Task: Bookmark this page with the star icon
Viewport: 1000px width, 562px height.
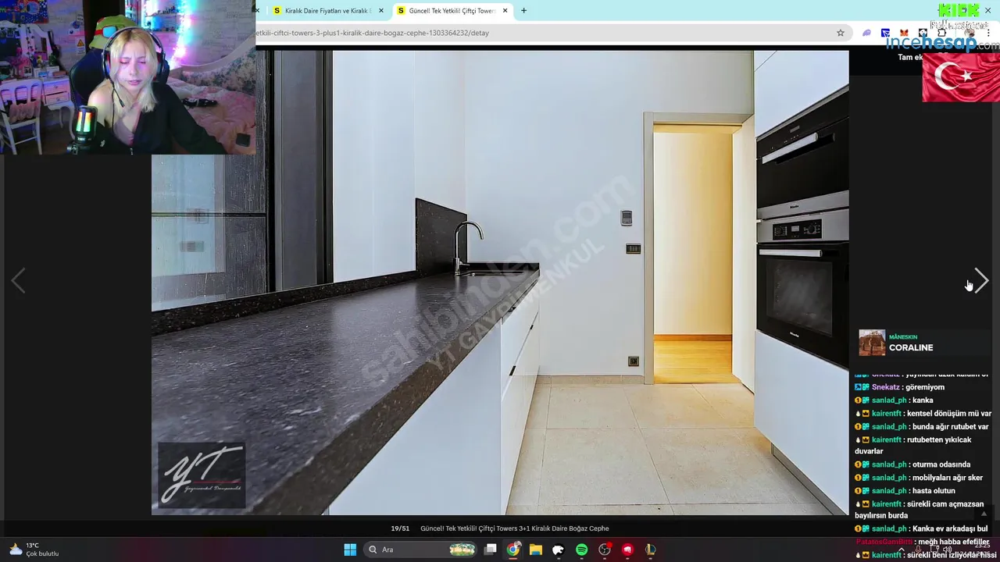Action: [x=841, y=33]
